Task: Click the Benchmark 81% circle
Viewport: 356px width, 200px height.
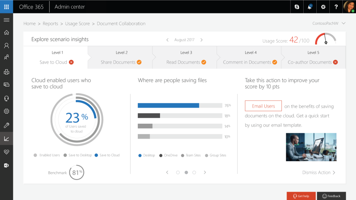Action: 76,173
